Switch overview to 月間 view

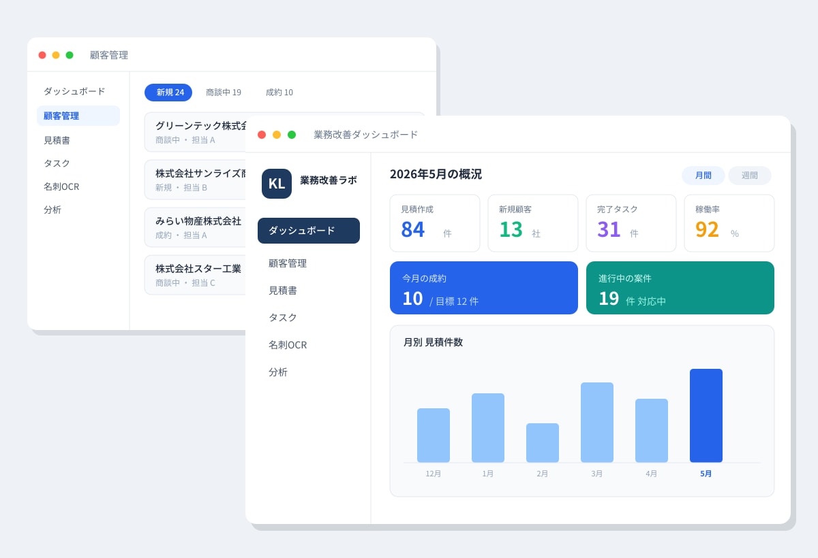(x=703, y=176)
